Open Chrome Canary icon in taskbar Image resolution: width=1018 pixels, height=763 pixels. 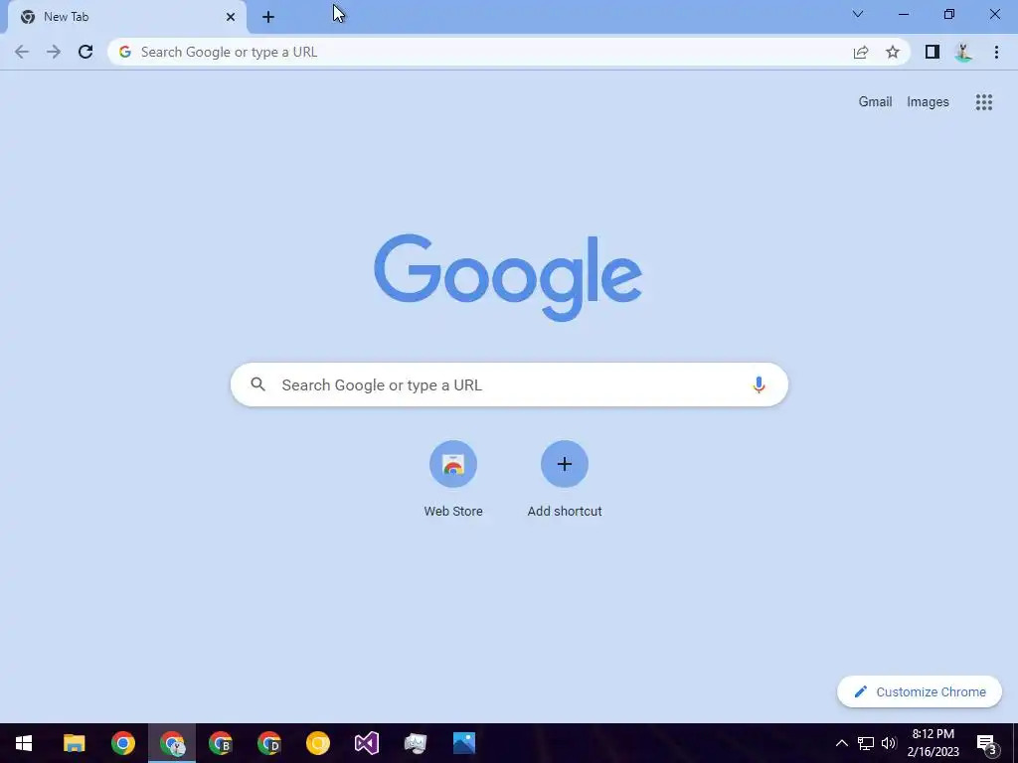click(317, 743)
